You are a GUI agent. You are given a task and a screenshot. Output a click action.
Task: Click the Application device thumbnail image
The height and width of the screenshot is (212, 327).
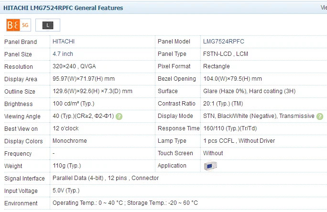[210, 166]
